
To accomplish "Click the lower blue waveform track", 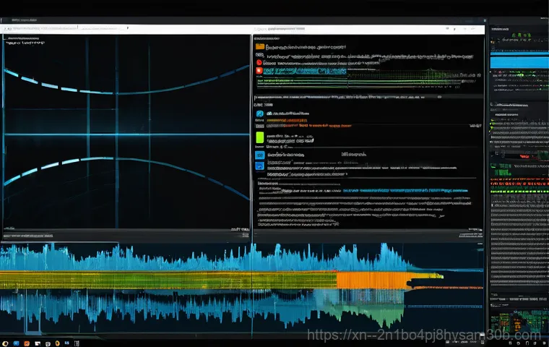I will [181, 307].
